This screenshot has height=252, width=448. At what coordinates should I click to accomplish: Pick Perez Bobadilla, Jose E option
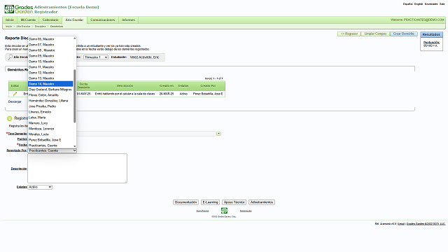[50, 140]
